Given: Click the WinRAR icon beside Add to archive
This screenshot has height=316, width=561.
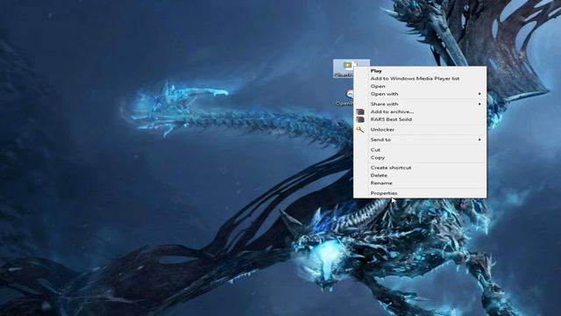Looking at the screenshot, I should coord(360,111).
